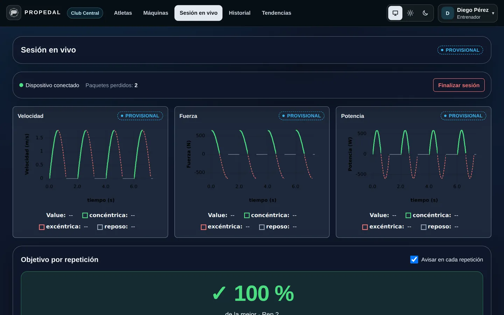
Task: Click the PROPEDAL brand name
Action: click(42, 13)
